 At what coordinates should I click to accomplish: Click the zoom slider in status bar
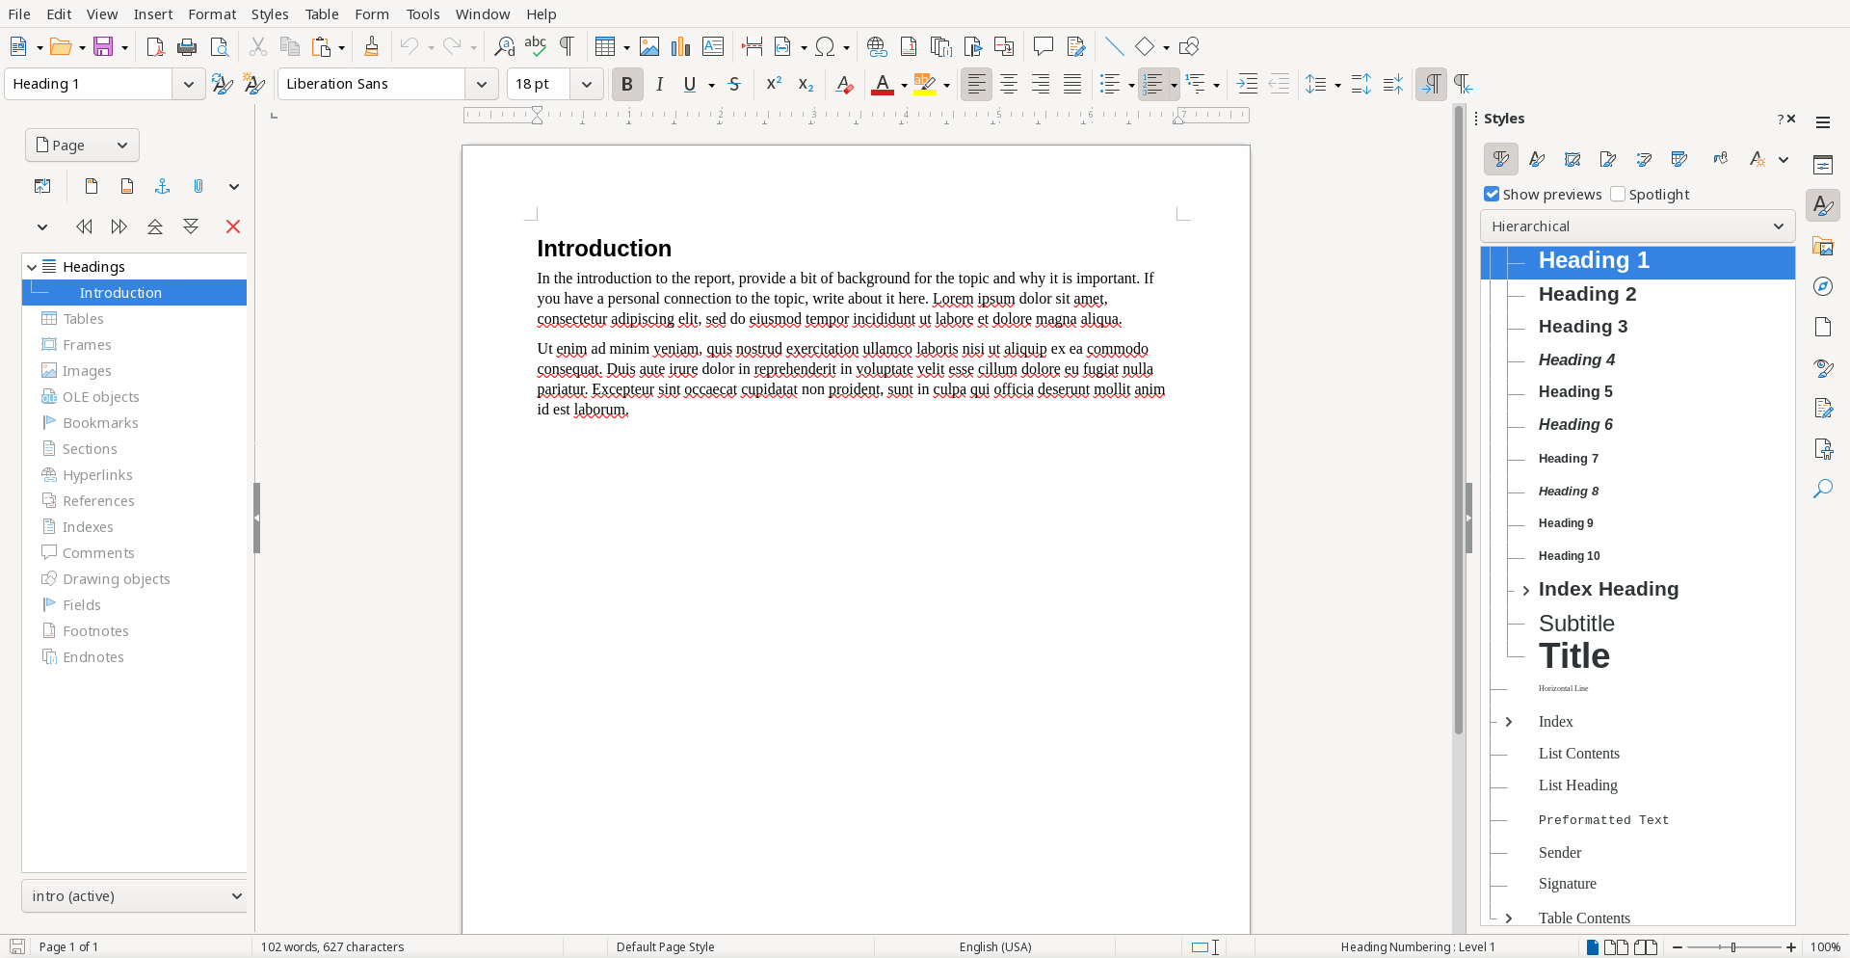point(1733,947)
